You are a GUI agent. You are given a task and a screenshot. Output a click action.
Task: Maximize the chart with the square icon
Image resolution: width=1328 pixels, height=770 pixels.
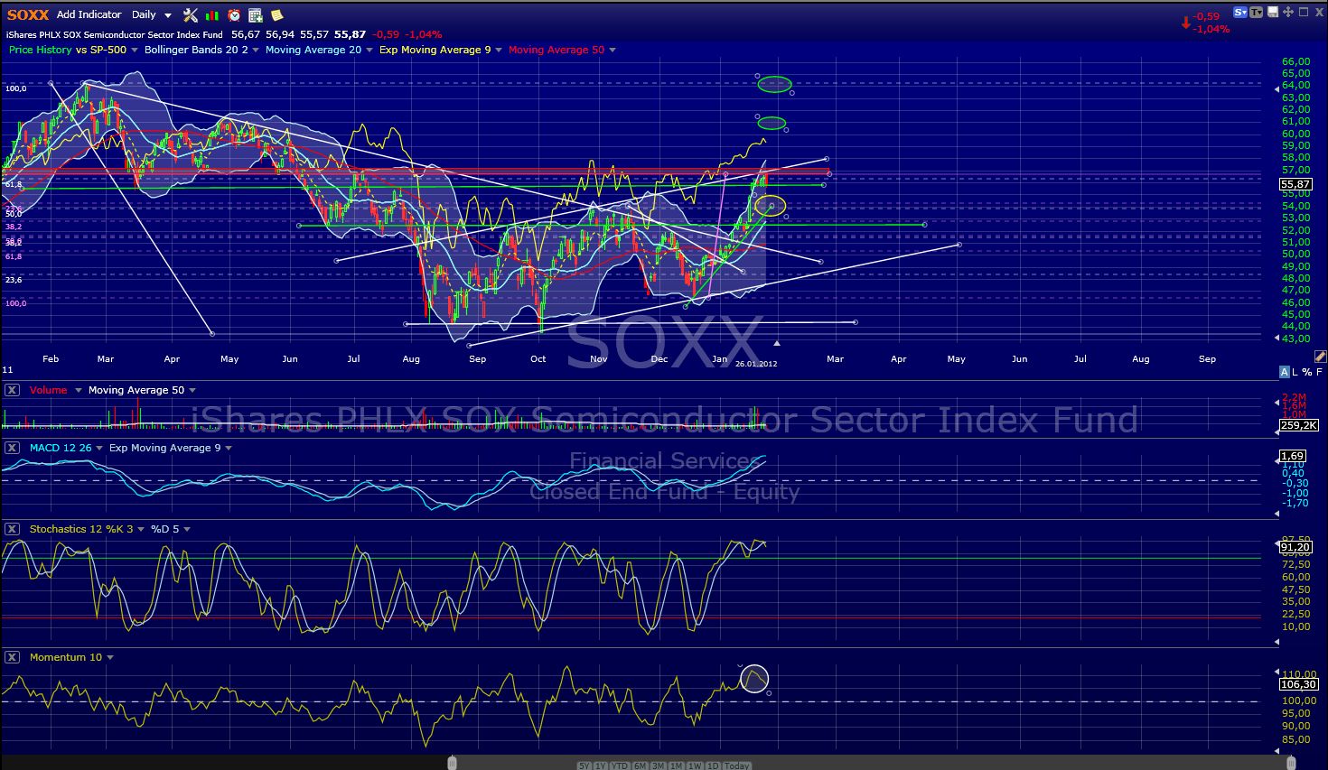(1304, 12)
